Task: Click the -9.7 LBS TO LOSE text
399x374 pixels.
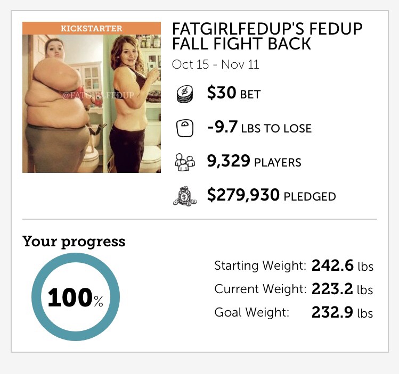Action: (x=259, y=127)
